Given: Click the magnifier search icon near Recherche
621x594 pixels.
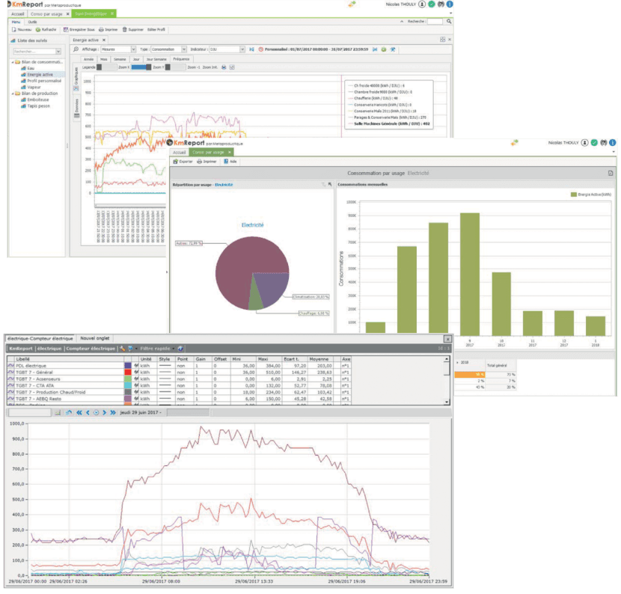Looking at the screenshot, I should (449, 22).
